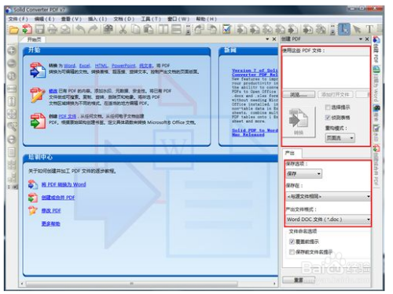Select the 开始页 document tab
Image resolution: width=393 pixels, height=294 pixels.
pyautogui.click(x=34, y=39)
